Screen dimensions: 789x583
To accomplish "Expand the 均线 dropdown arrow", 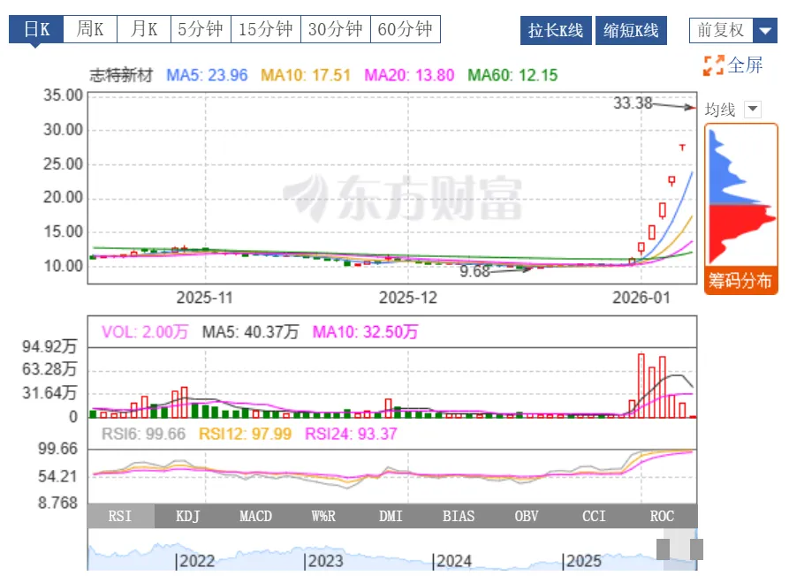I will pyautogui.click(x=753, y=110).
